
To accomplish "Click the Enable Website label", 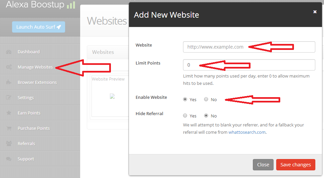I will pos(151,97).
